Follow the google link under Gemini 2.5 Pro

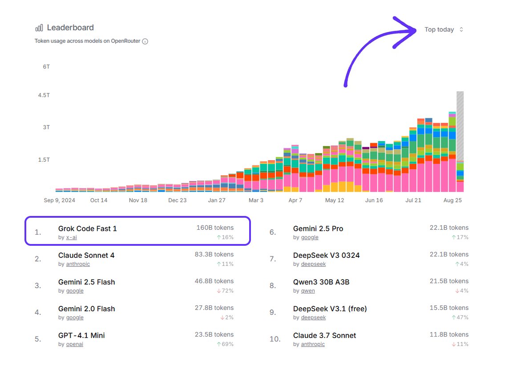310,237
